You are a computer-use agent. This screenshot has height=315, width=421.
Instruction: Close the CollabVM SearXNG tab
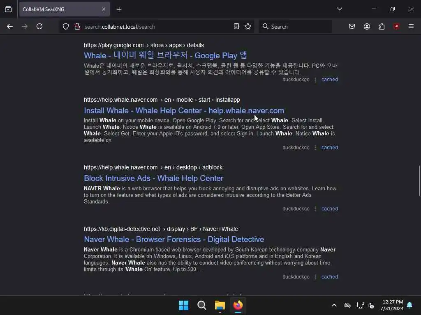pos(104,9)
